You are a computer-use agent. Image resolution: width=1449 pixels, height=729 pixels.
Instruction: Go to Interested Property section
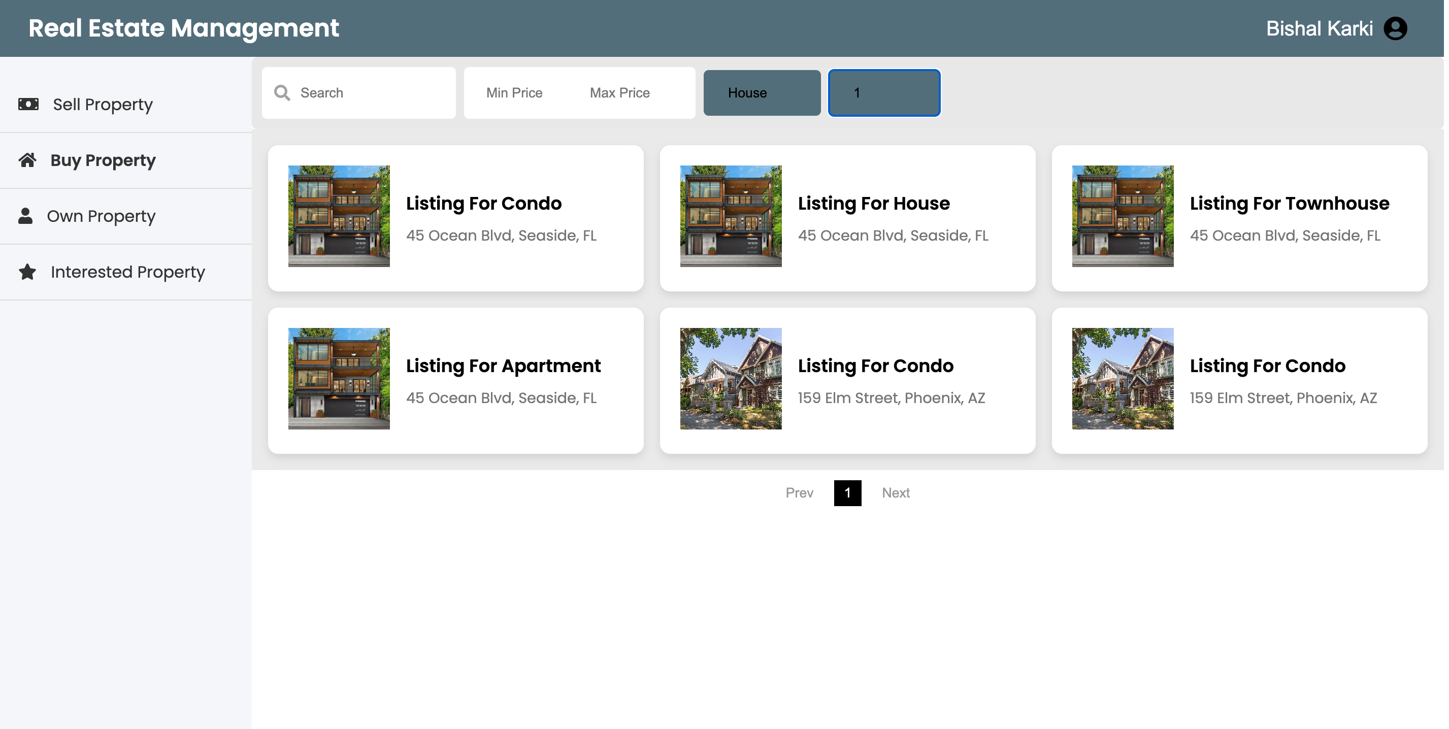127,272
